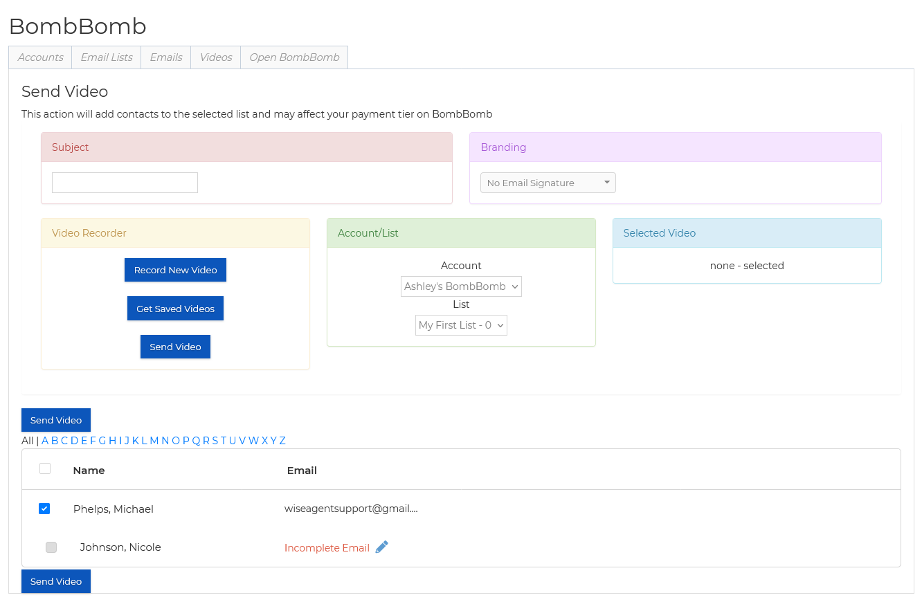Screen dimensions: 922x602
Task: Click the Send Video button below the contact table
Action: [56, 581]
